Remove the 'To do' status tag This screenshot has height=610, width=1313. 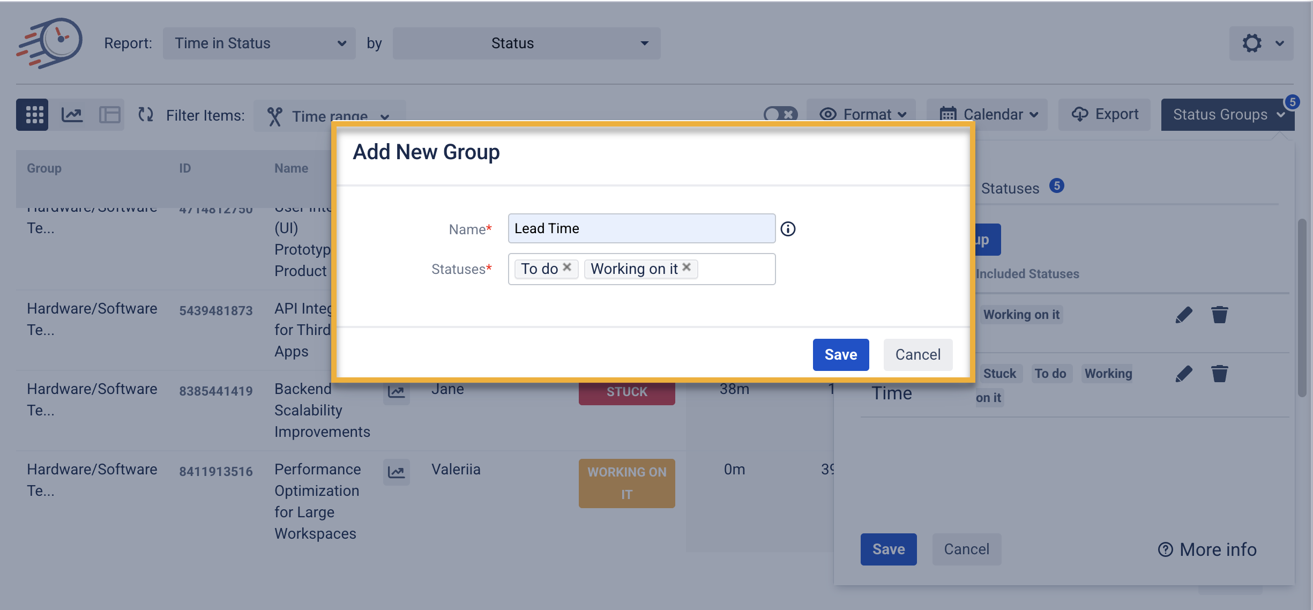pos(567,267)
